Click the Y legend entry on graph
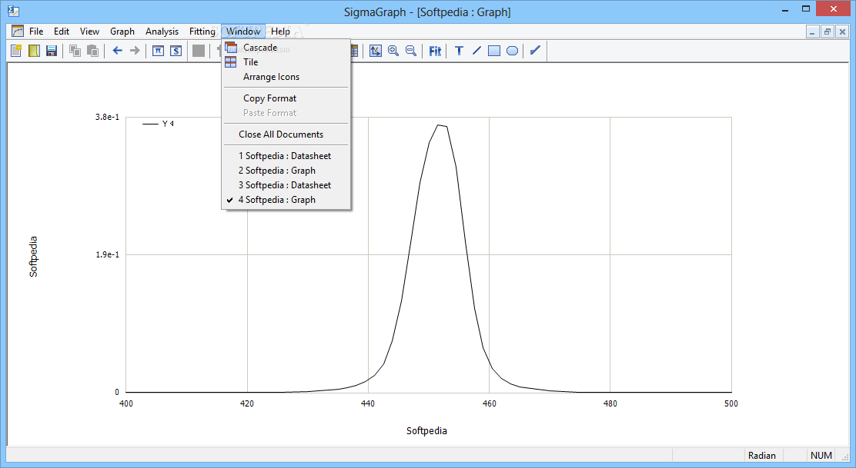Image resolution: width=856 pixels, height=468 pixels. (x=159, y=124)
